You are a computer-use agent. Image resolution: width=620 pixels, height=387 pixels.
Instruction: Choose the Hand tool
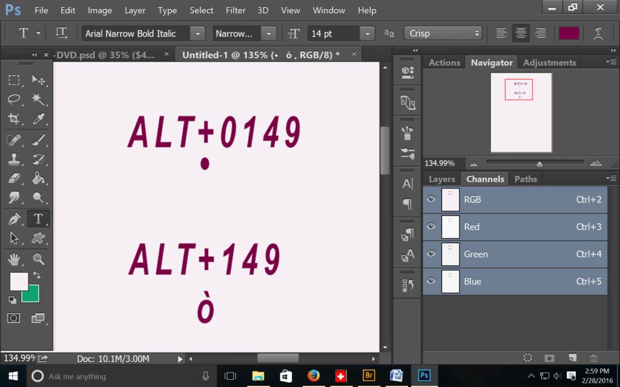(x=15, y=259)
